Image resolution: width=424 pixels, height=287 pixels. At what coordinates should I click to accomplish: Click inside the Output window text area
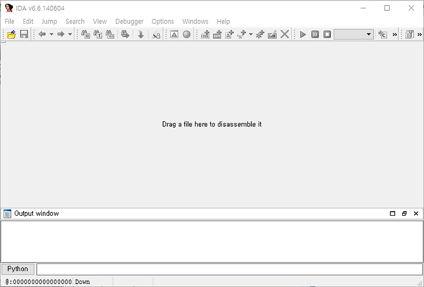click(212, 241)
